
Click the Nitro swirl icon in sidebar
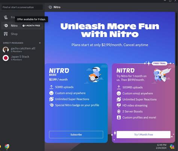pyautogui.click(x=6, y=26)
